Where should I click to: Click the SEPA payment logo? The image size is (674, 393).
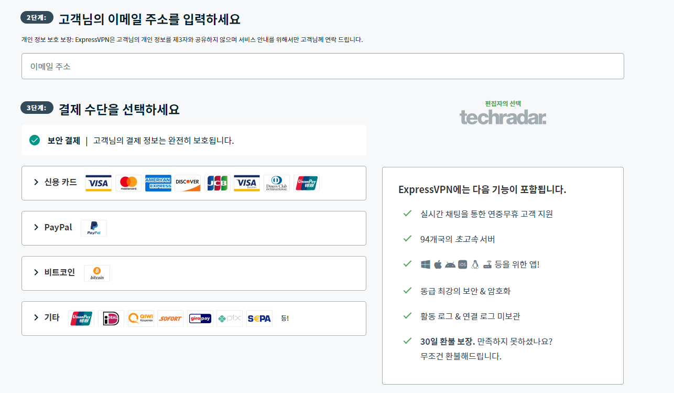259,318
